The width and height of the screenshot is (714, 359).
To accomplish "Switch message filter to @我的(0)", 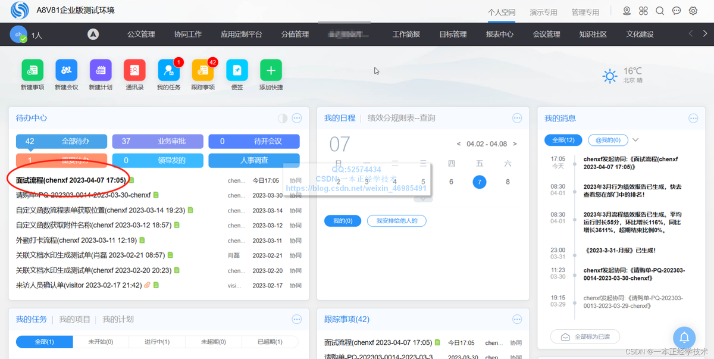I will (x=607, y=139).
